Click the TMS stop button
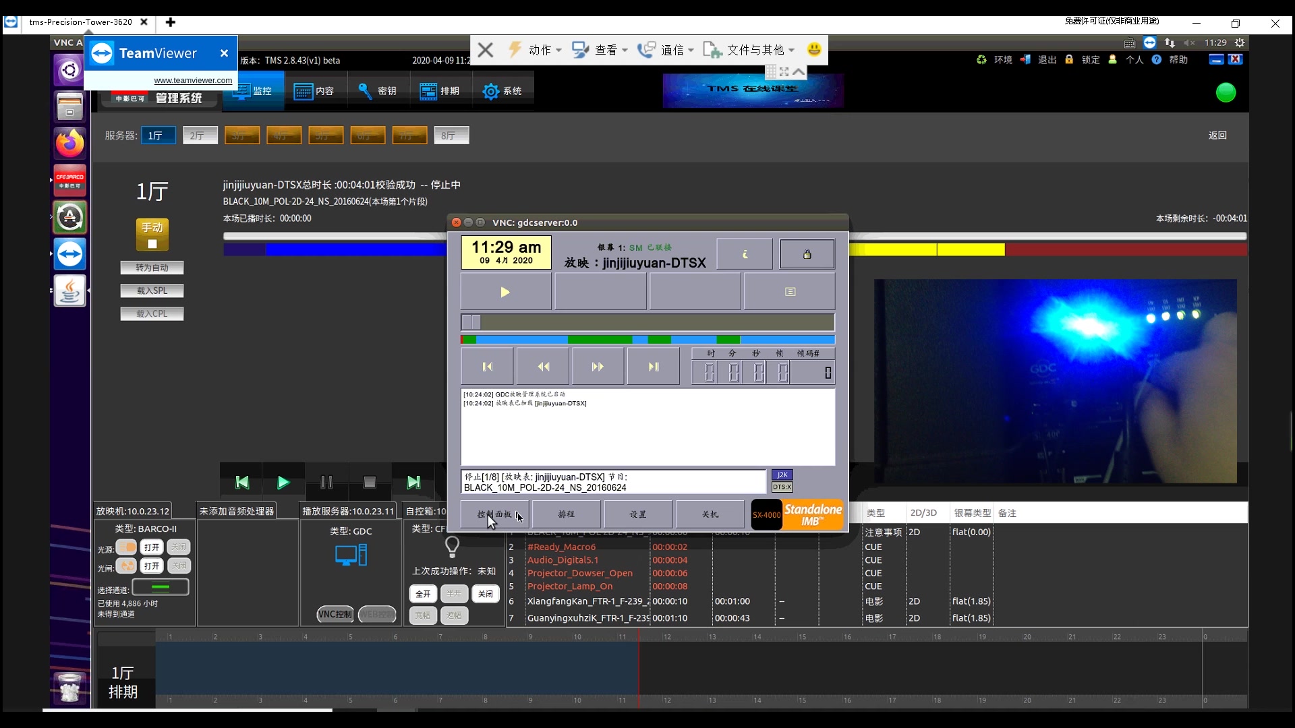1295x728 pixels. coord(370,482)
